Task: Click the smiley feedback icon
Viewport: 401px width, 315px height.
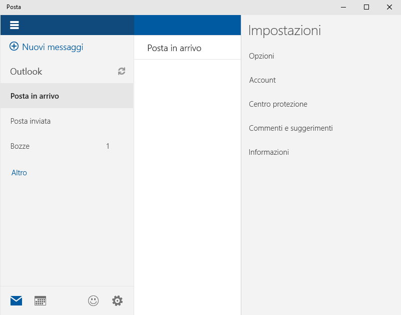Action: 93,300
